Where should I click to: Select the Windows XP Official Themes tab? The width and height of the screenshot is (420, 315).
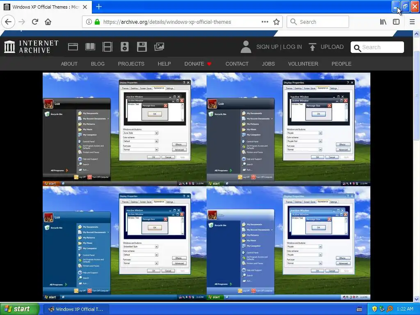(46, 7)
